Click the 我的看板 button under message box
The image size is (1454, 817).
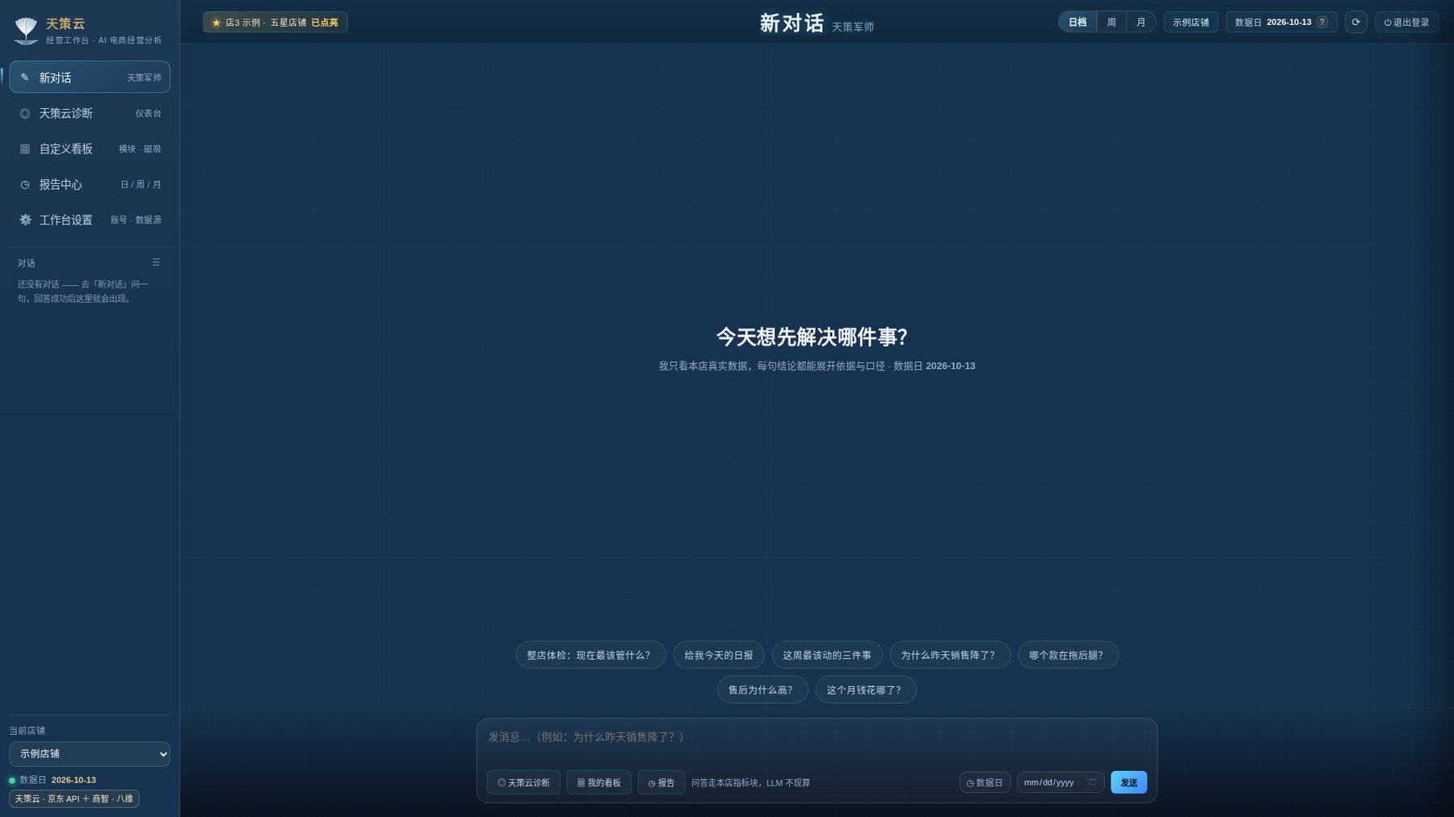[x=599, y=782]
